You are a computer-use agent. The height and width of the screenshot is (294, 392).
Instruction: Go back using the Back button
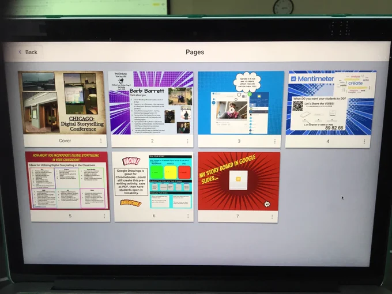tap(28, 52)
